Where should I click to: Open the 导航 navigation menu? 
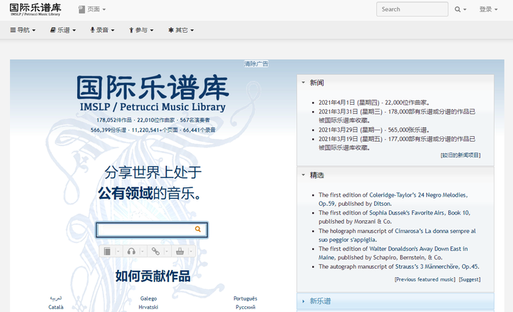point(23,30)
